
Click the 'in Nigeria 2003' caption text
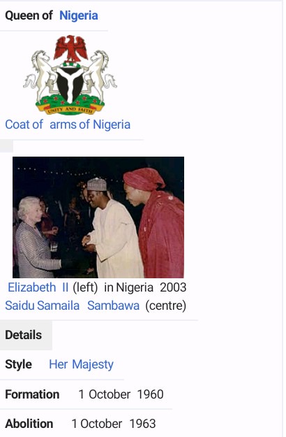[145, 287]
